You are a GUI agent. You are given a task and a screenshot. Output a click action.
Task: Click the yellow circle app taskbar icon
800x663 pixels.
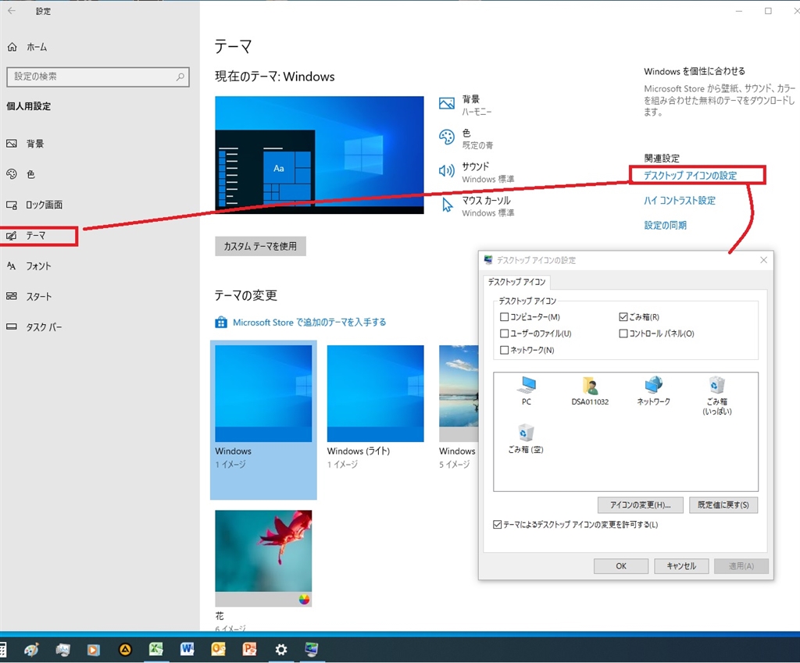click(125, 649)
